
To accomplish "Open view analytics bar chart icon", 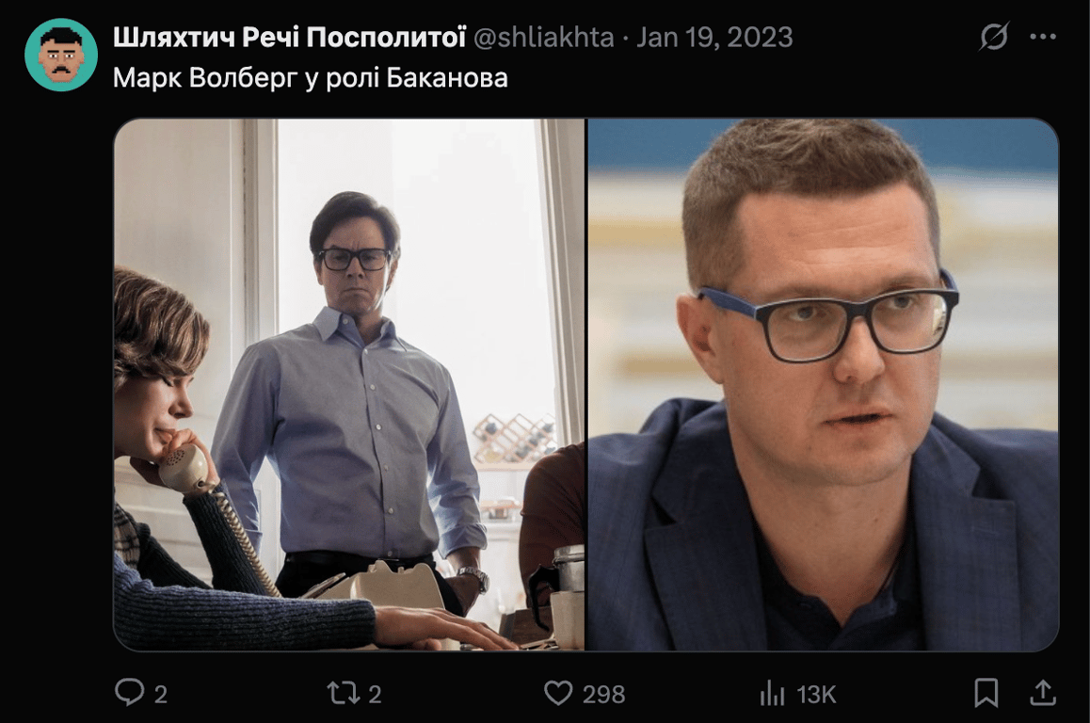I will point(772,693).
